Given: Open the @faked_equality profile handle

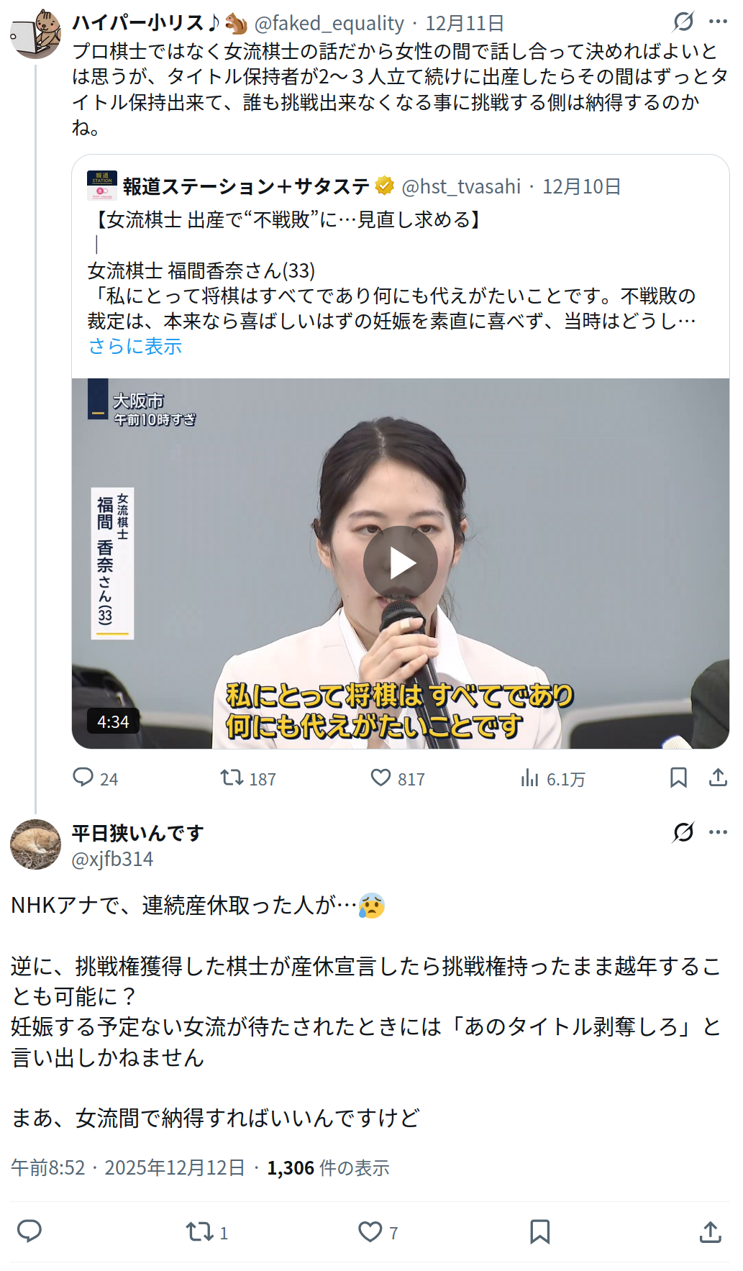Looking at the screenshot, I should tap(329, 23).
